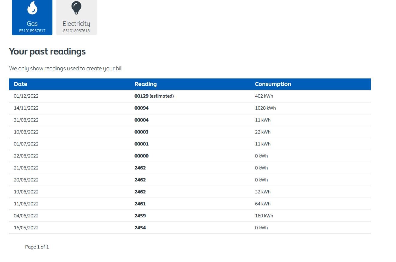
Task: Select the 31/08/2022 reading of 00004
Action: [x=141, y=120]
